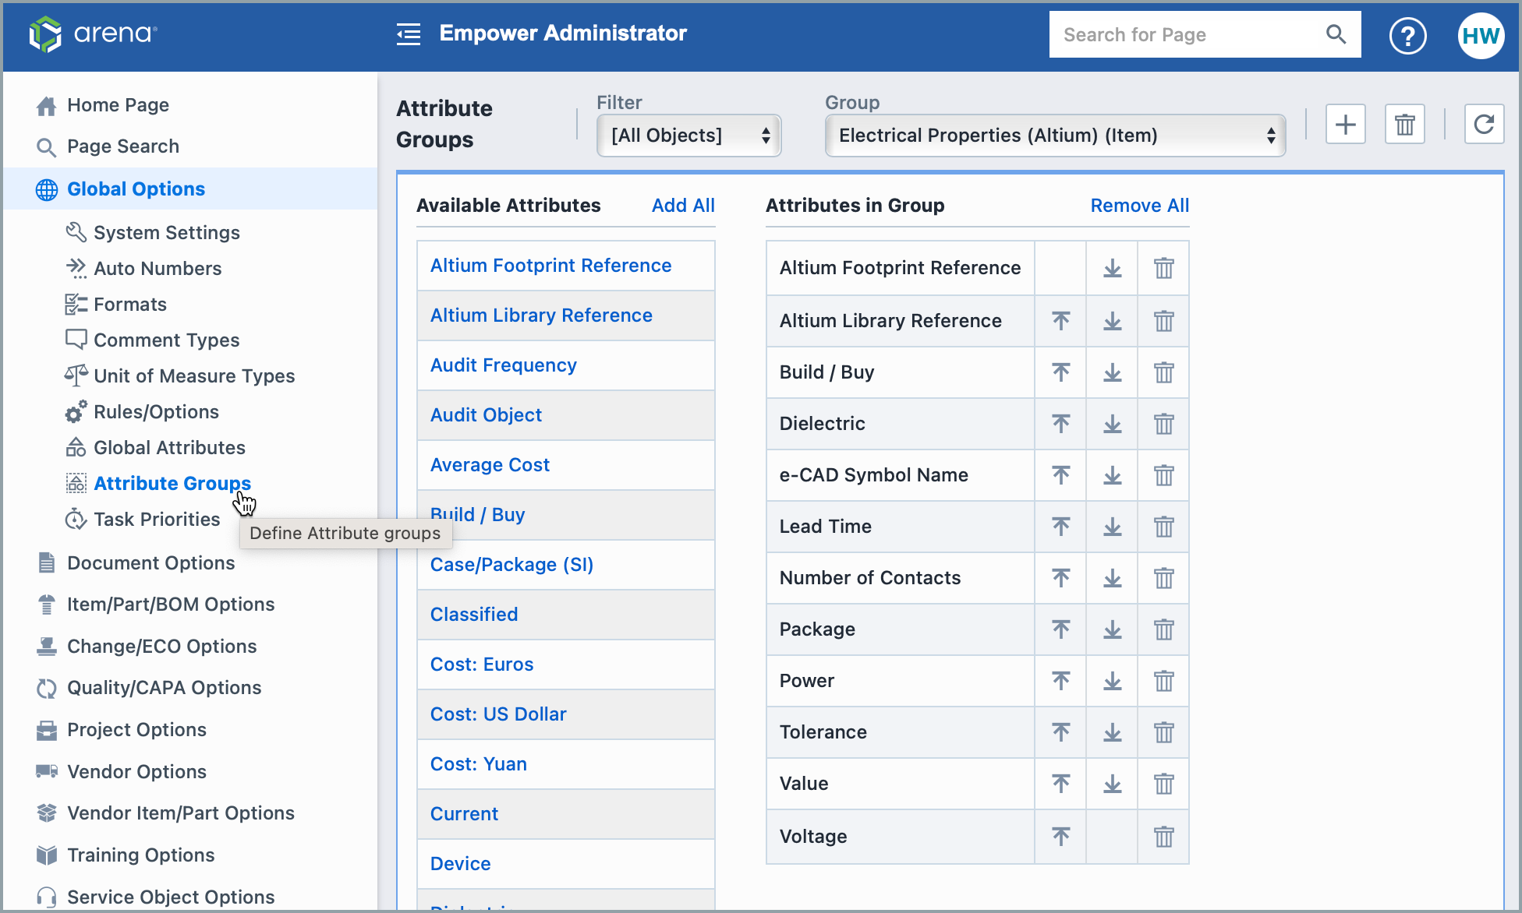Click the Add All link
This screenshot has height=913, width=1522.
682,205
